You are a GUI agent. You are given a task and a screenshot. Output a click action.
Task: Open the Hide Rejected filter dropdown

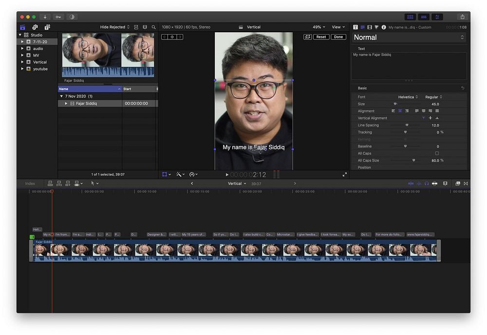pos(115,27)
